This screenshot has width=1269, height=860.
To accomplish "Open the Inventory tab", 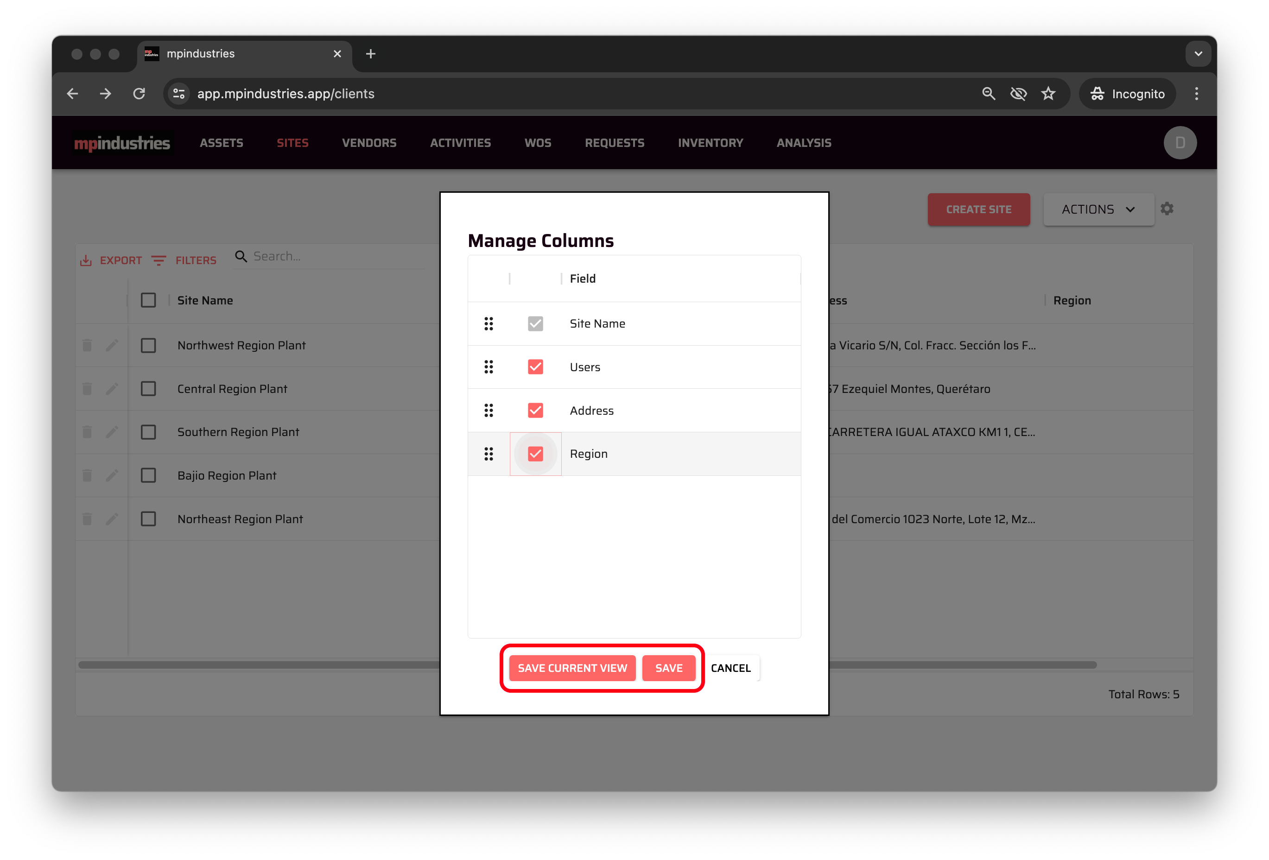I will tap(710, 143).
